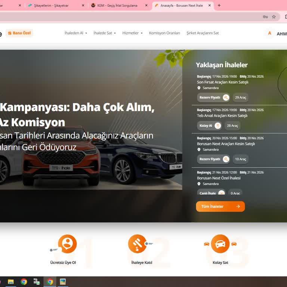Click the arrow on Tüm İhaleler button

click(238, 206)
